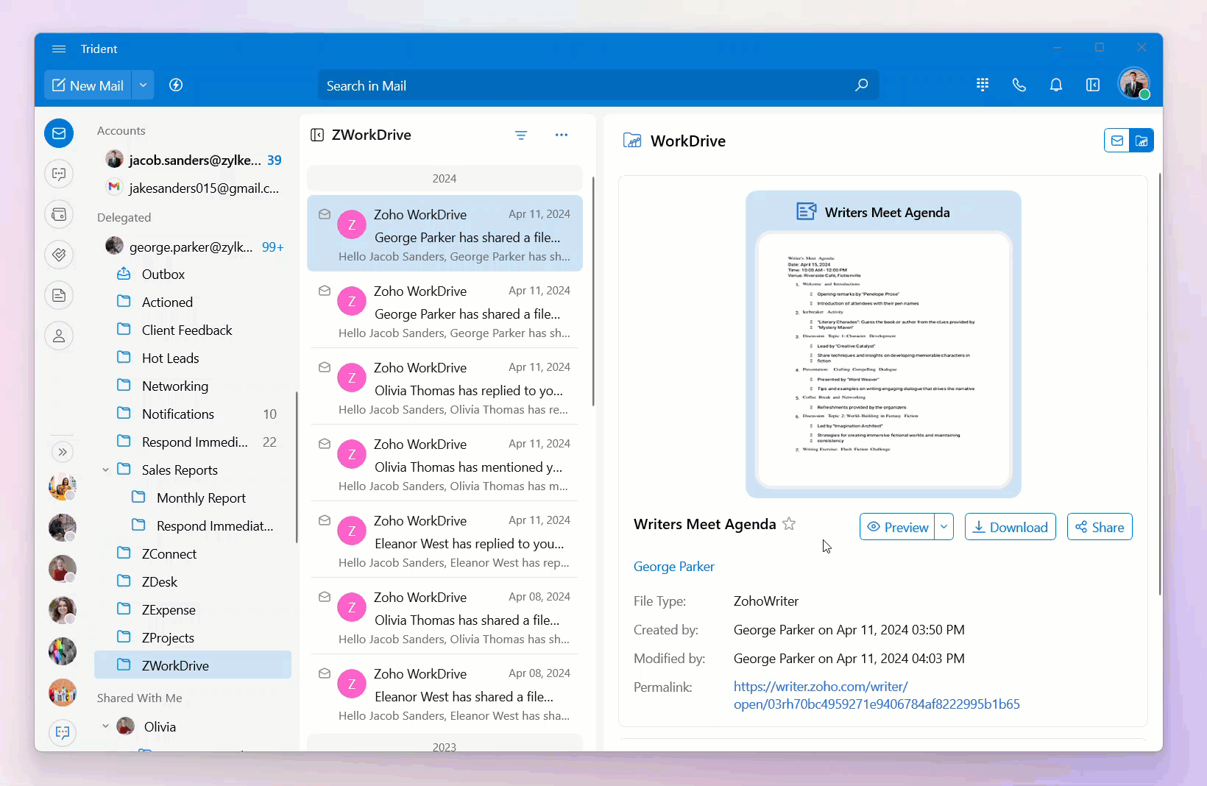The width and height of the screenshot is (1207, 786).
Task: Click the search magnifier icon
Action: coord(861,85)
